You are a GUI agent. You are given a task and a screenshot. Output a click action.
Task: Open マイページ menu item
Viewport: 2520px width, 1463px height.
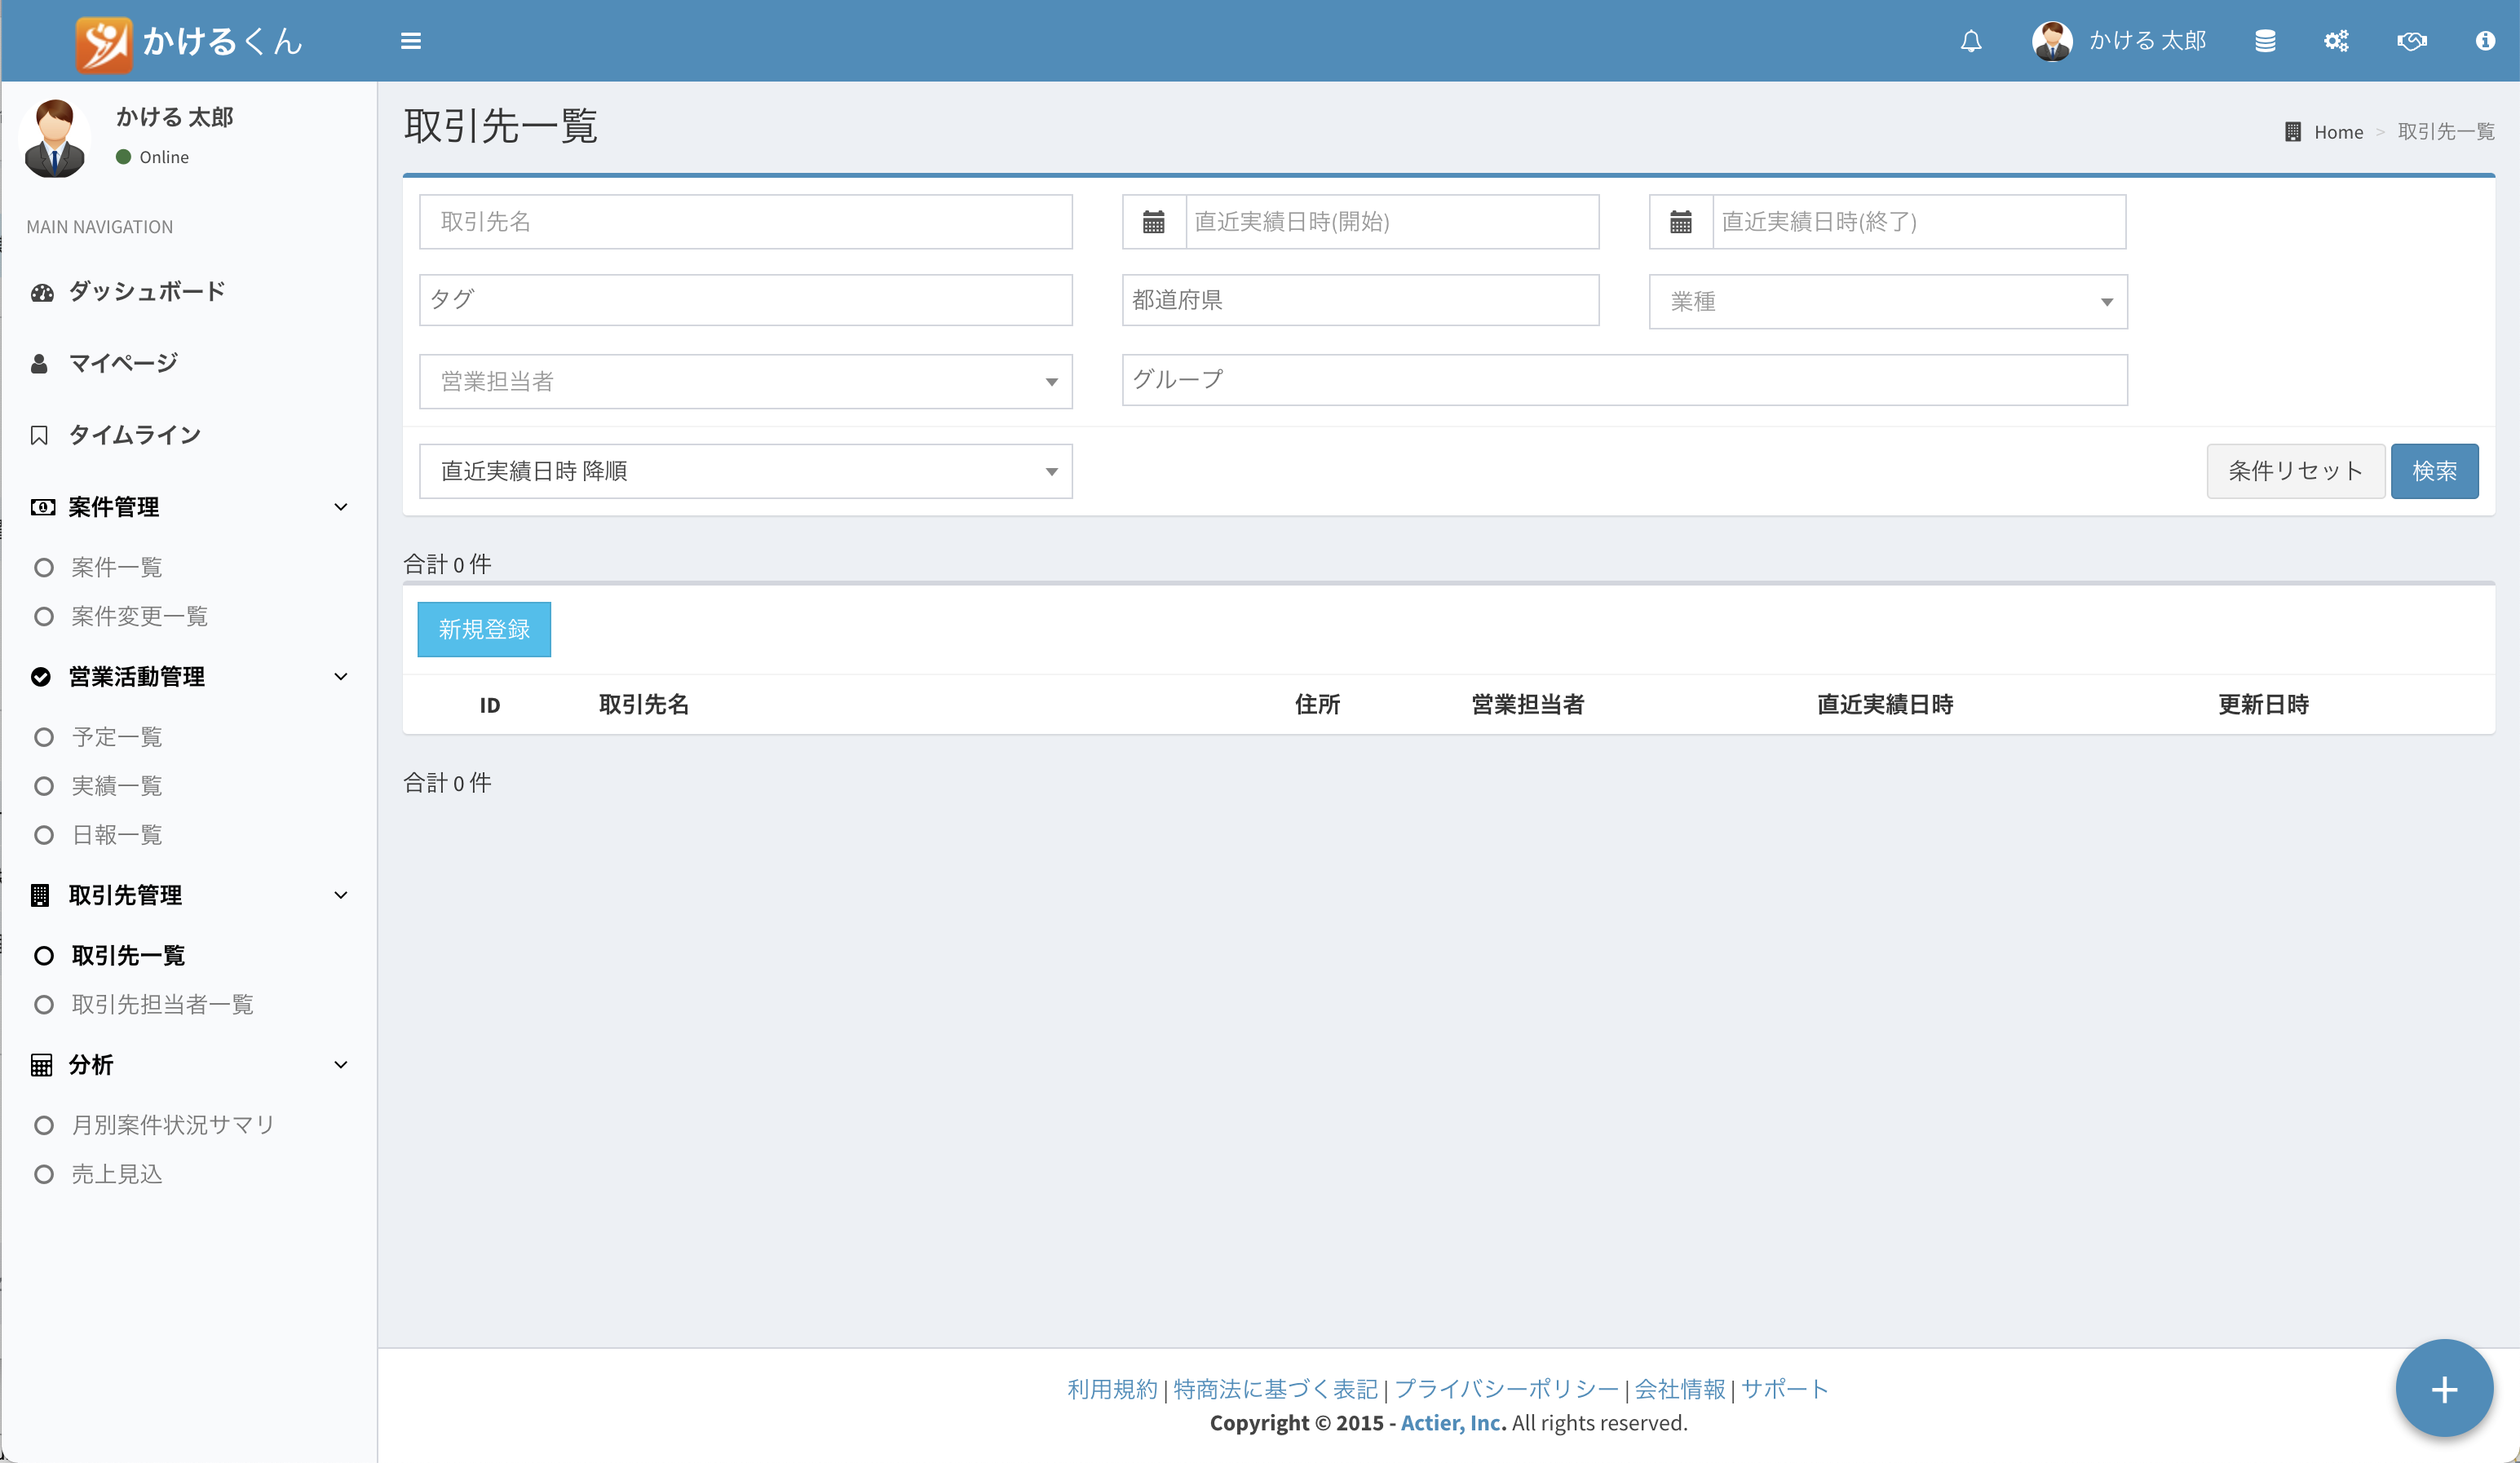[x=124, y=364]
